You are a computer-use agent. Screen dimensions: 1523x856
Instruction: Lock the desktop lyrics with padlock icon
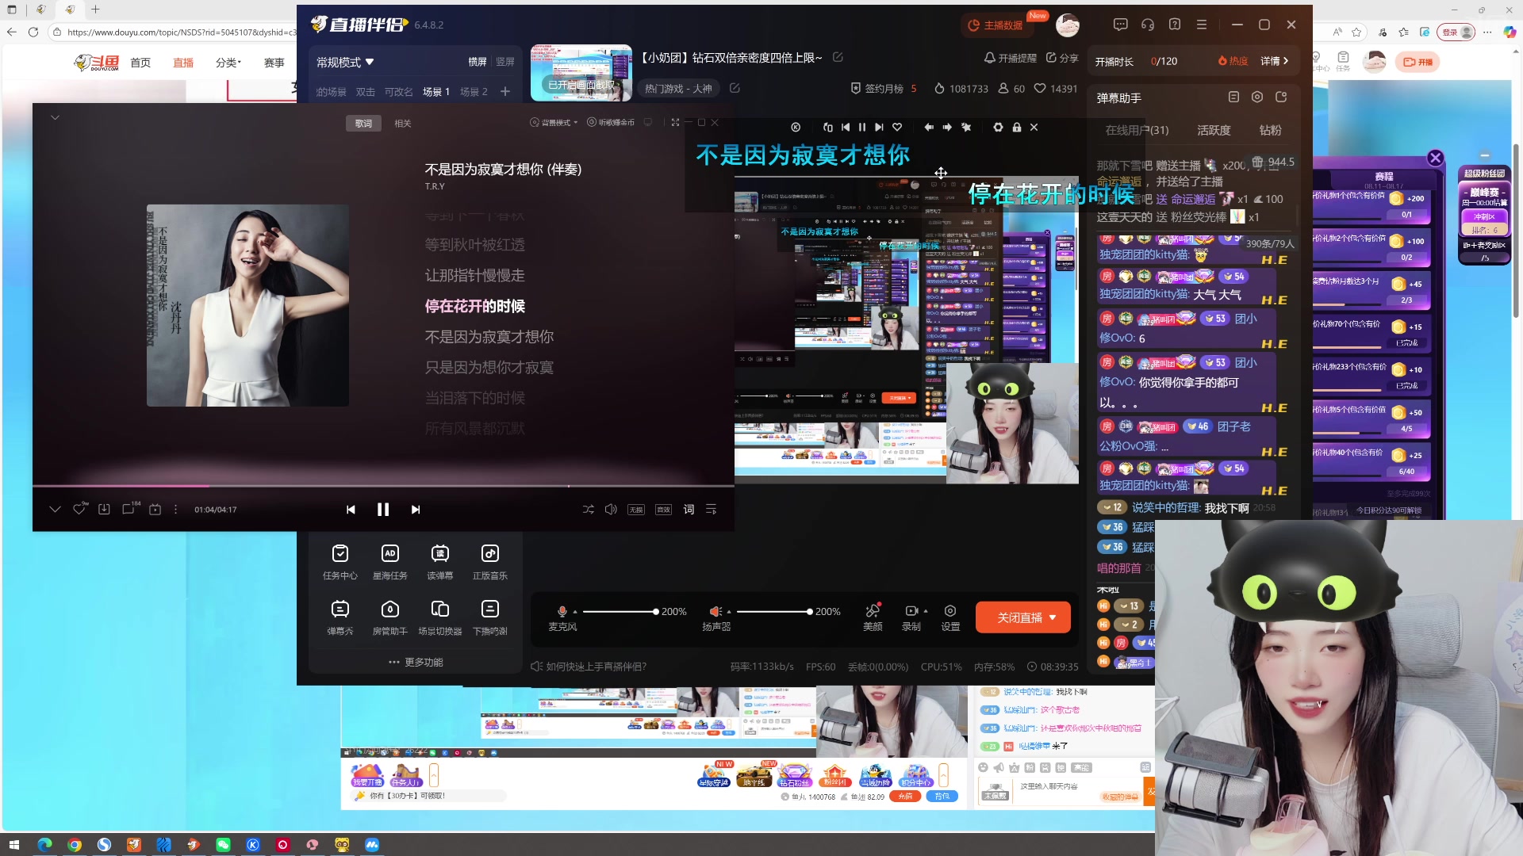pos(1017,127)
